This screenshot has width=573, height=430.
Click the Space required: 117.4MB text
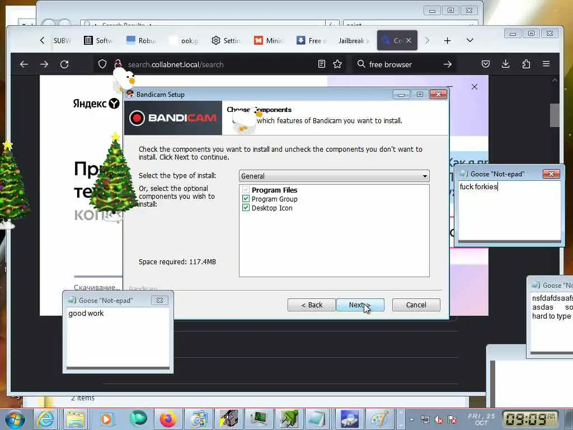177,262
